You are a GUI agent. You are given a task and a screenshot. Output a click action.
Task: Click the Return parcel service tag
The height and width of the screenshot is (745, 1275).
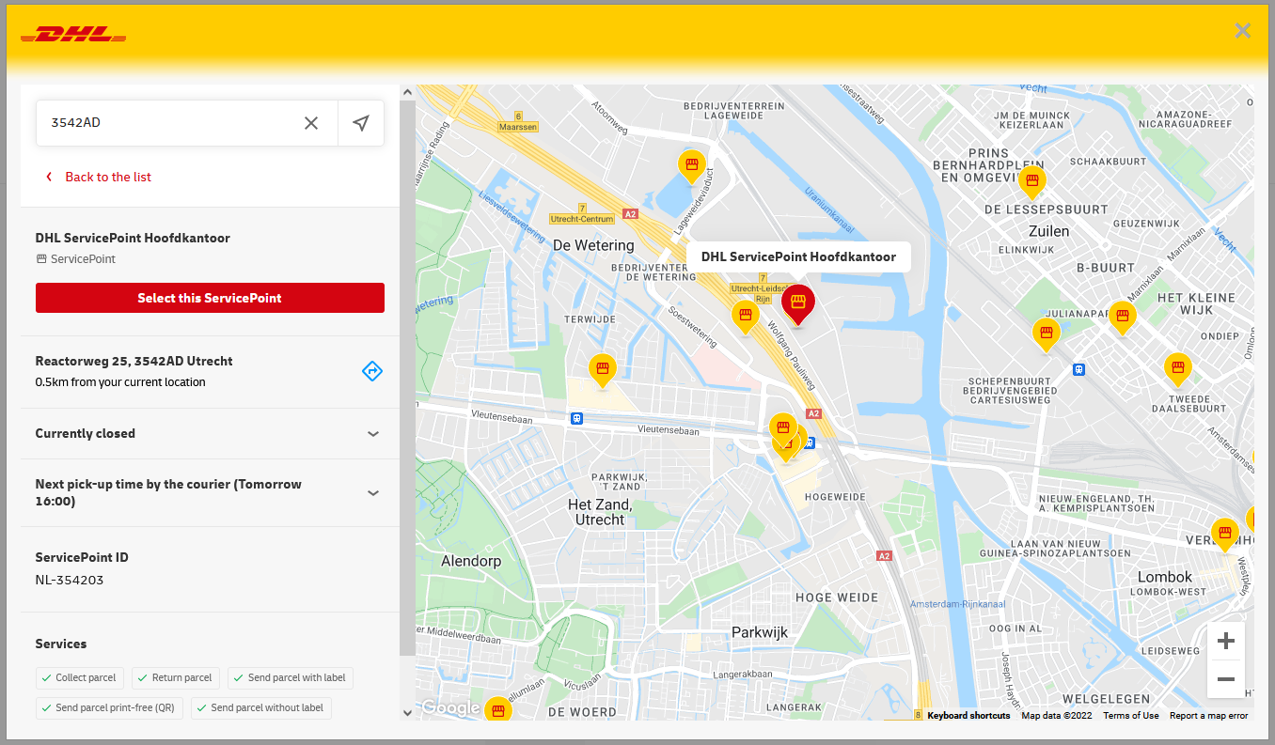176,677
